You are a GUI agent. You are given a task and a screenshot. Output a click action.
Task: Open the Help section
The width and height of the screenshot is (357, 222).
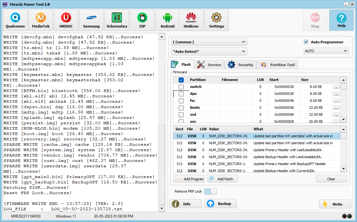pyautogui.click(x=341, y=20)
